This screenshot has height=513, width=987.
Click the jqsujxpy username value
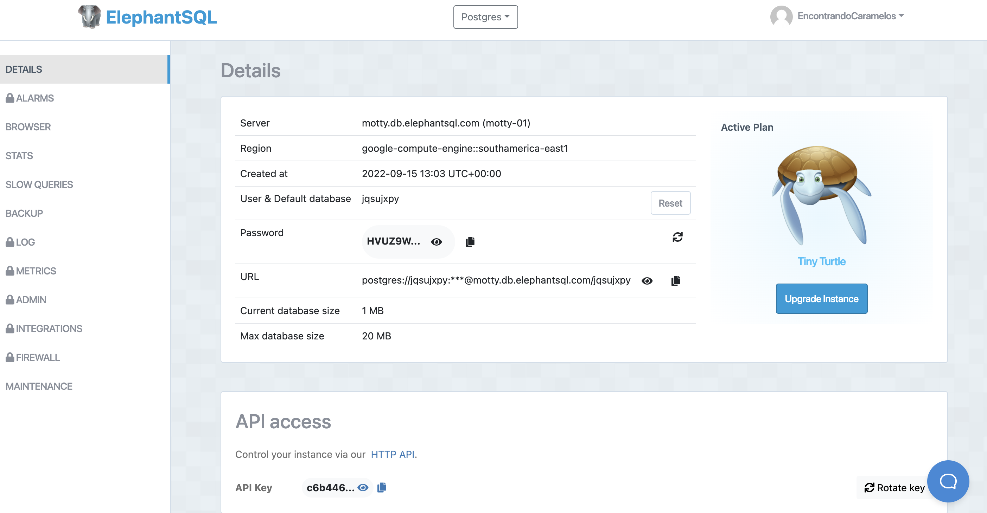pos(380,199)
